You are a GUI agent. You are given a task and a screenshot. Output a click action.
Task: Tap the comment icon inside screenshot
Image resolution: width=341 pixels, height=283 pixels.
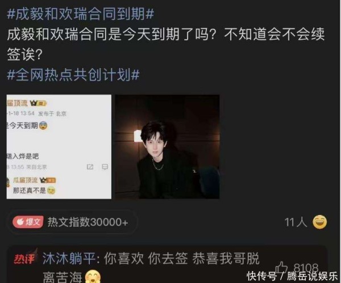(105, 167)
